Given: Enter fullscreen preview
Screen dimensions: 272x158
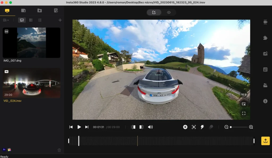Looking at the screenshot, I should 244,113.
